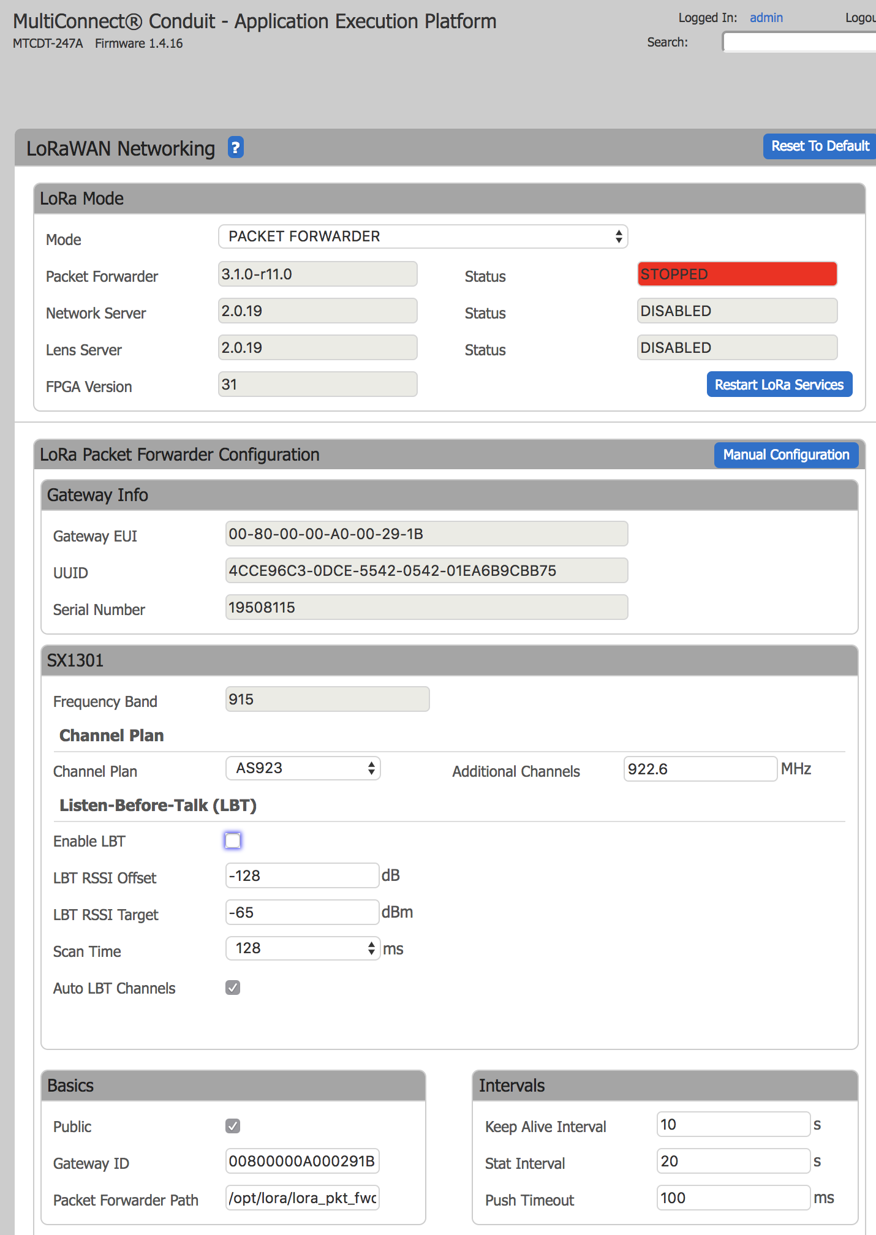Click the LBT RSSI Target field
Viewport: 876px width, 1235px height.
point(302,912)
